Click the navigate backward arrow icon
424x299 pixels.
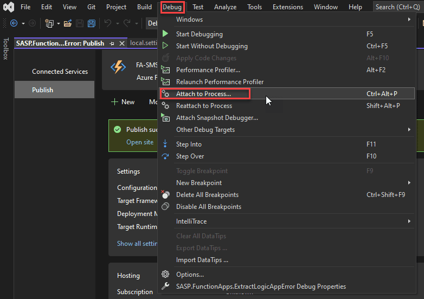click(x=14, y=23)
